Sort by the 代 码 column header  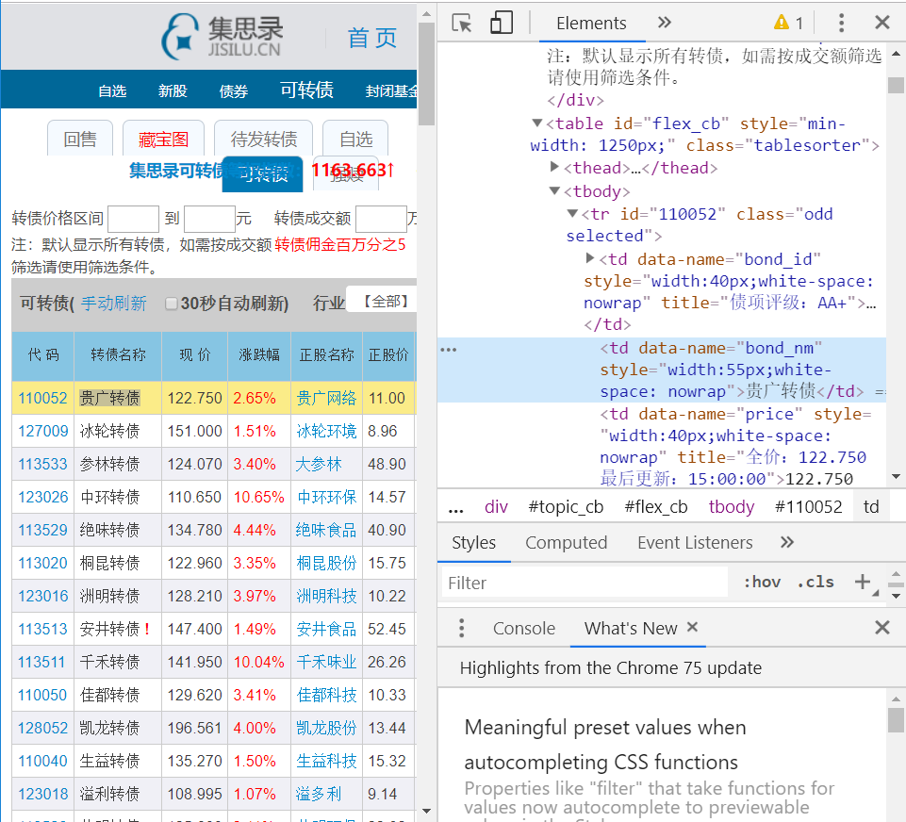coord(43,354)
